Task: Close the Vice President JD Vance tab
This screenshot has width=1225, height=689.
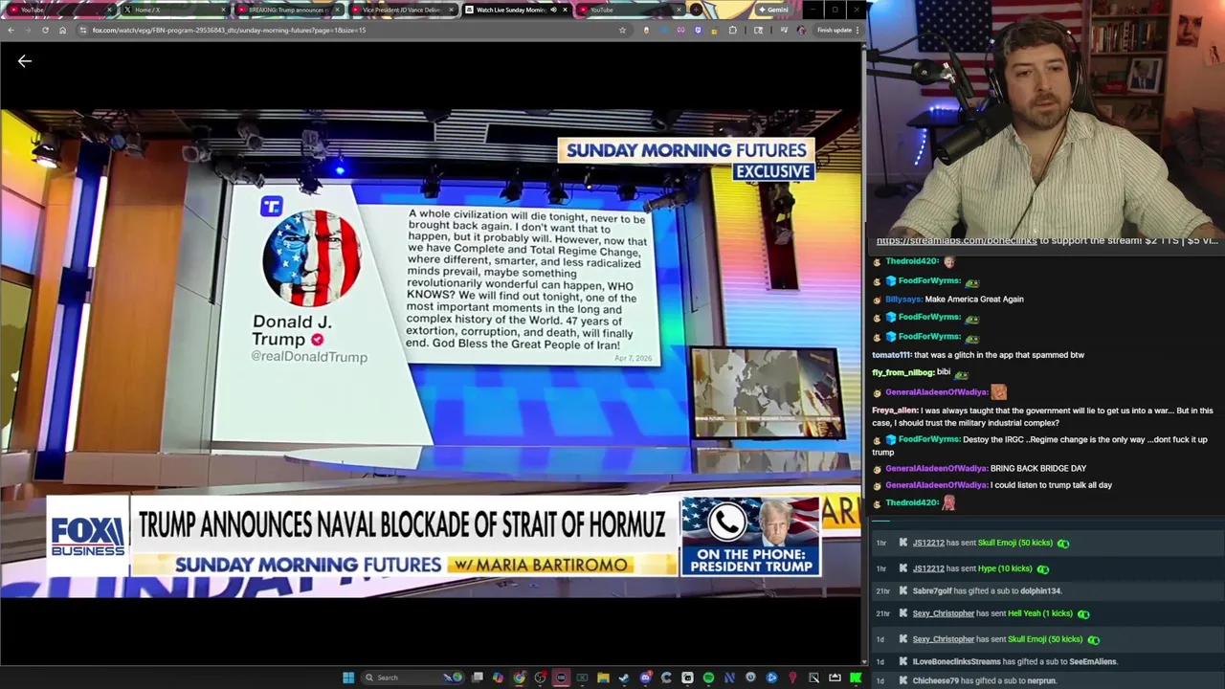Action: [451, 10]
